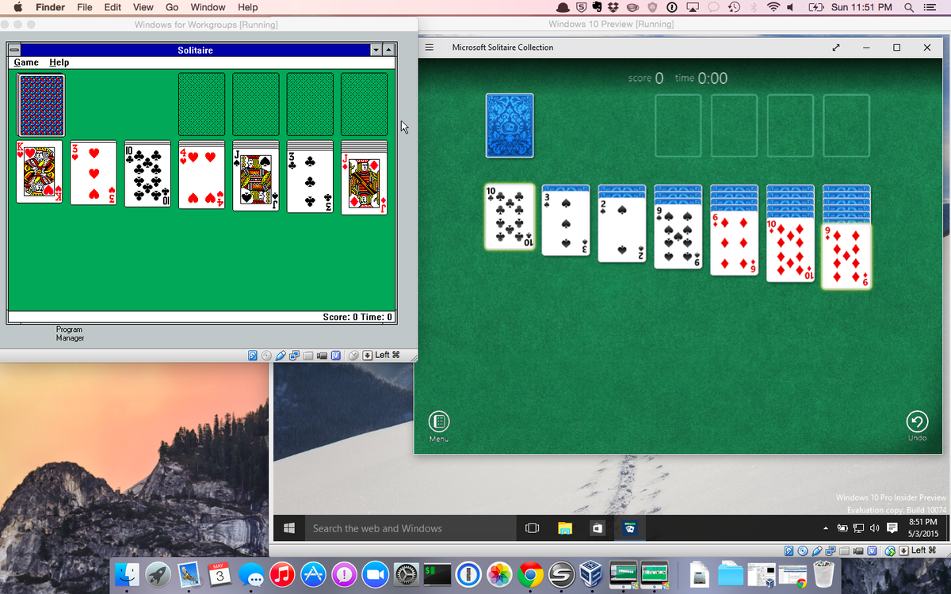Open the Finder menu in the menu bar
Viewport: 951px width, 594px height.
50,7
